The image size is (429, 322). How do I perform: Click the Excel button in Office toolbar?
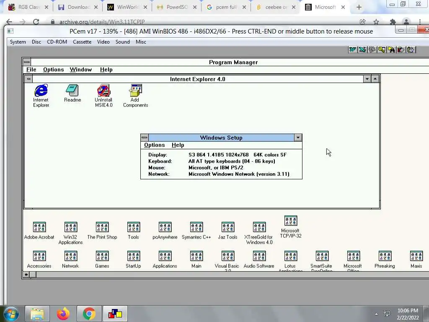362,49
